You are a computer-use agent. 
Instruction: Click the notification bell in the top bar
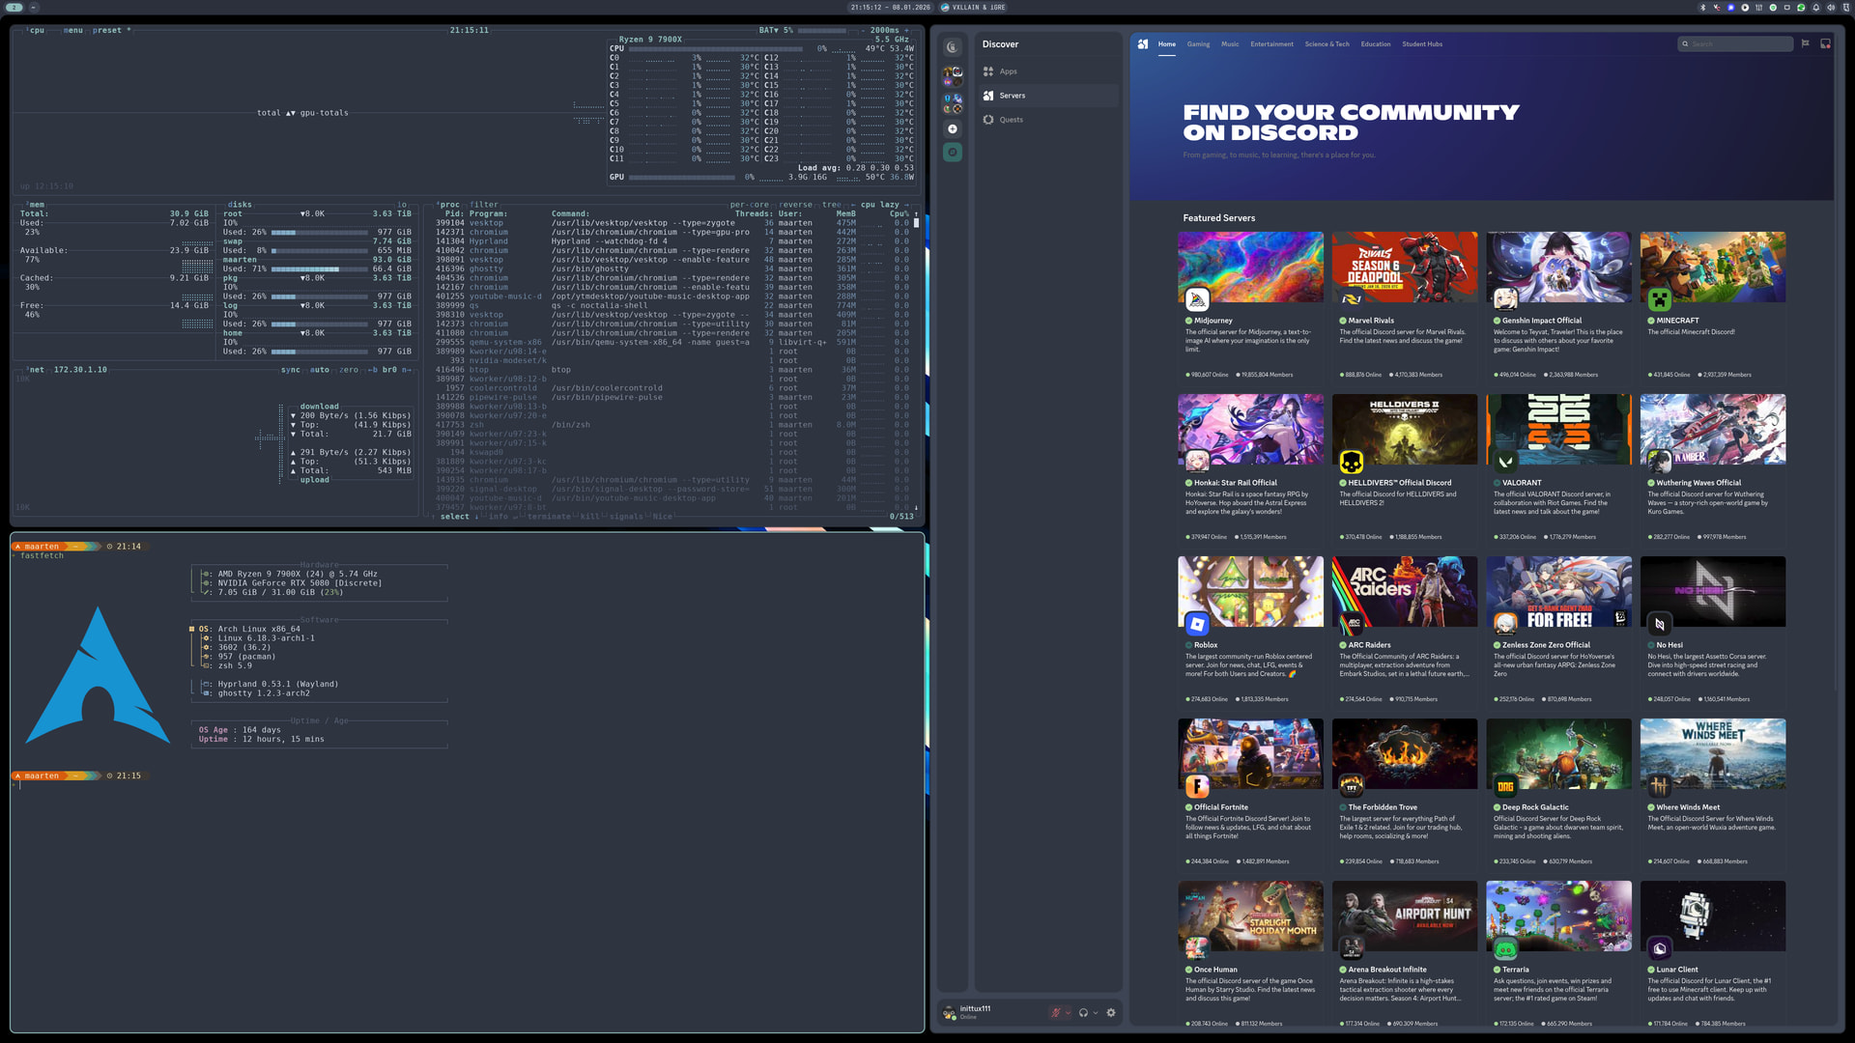(x=1816, y=7)
